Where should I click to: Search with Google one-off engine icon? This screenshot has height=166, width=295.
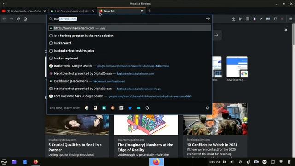point(87,108)
